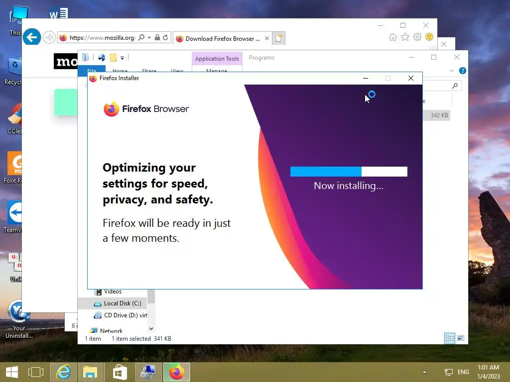Switch Explorer to large icons view
The width and height of the screenshot is (510, 382).
pyautogui.click(x=461, y=338)
